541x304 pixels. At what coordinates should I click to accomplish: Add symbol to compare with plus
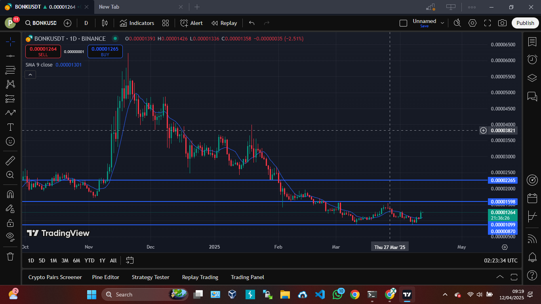[x=67, y=23]
